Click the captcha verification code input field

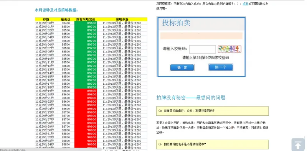click(x=203, y=49)
